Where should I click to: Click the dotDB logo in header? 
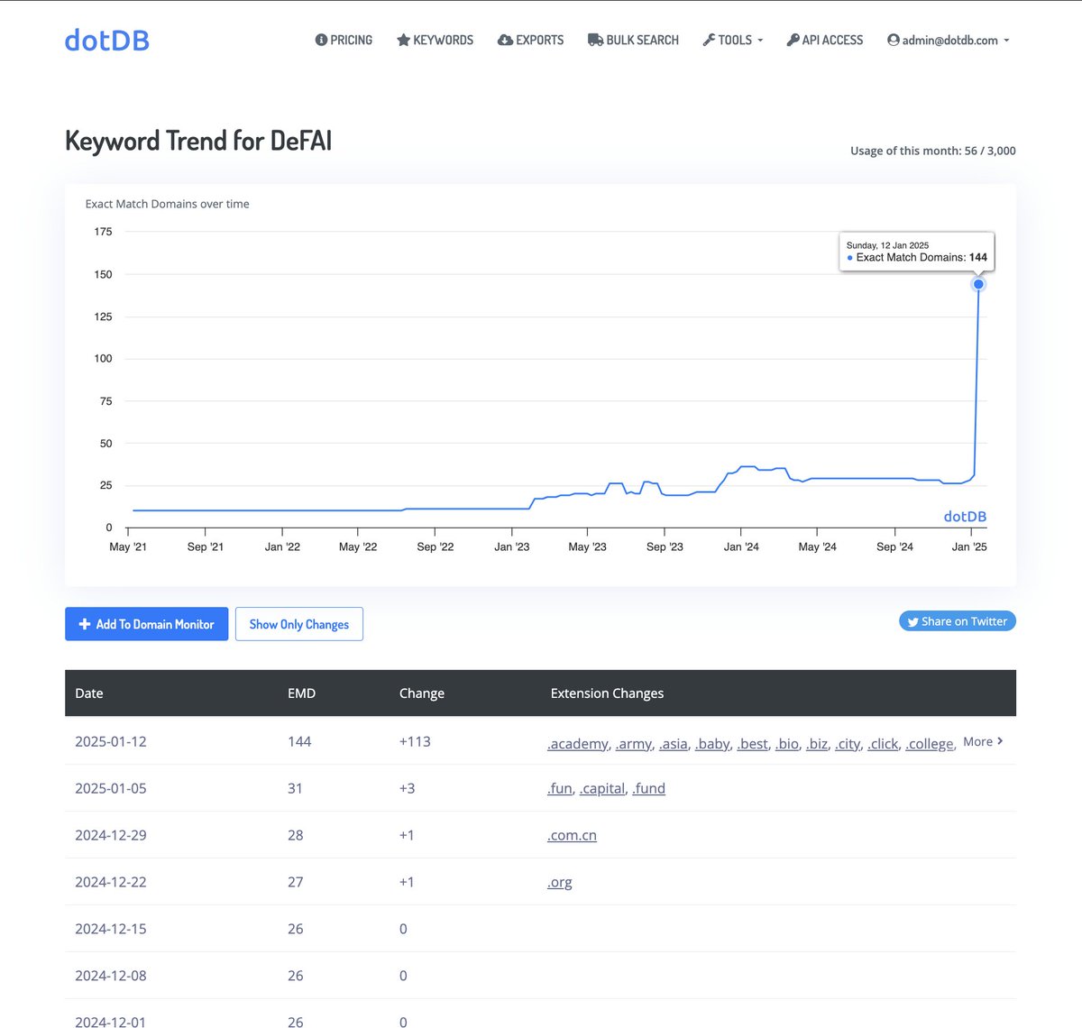point(106,41)
